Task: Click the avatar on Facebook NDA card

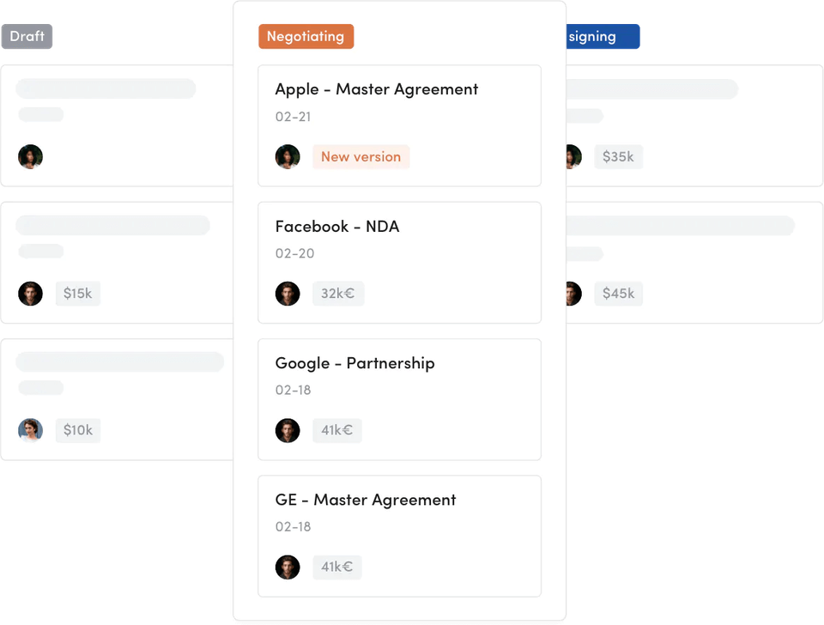Action: (x=288, y=294)
